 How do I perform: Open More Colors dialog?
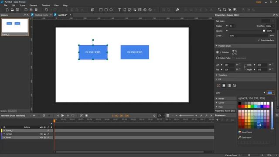[x=245, y=132]
